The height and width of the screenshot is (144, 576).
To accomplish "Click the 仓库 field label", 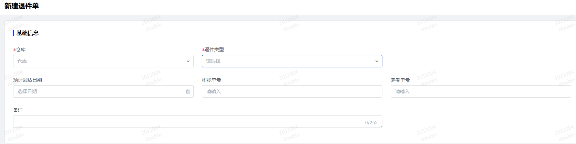I will [21, 49].
